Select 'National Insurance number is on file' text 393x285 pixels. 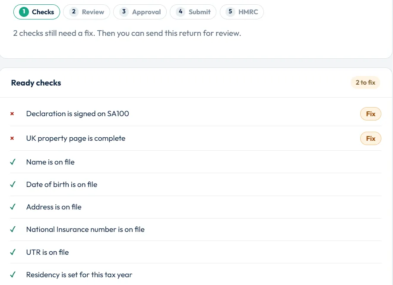[86, 229]
